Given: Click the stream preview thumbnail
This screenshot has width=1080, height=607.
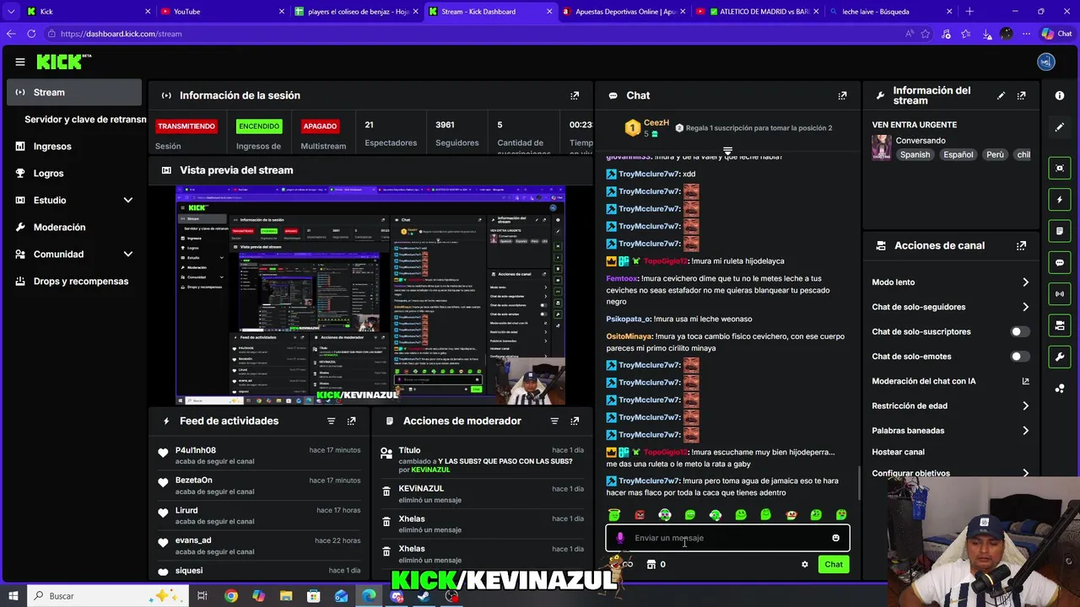Looking at the screenshot, I should [x=370, y=295].
